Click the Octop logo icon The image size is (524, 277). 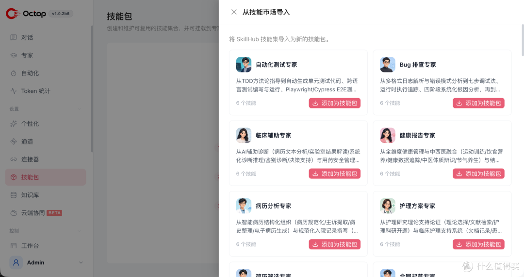13,14
